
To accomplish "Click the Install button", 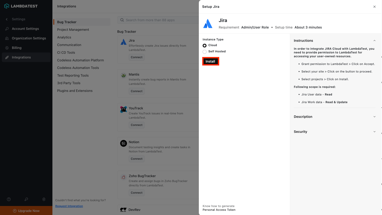I will point(210,61).
